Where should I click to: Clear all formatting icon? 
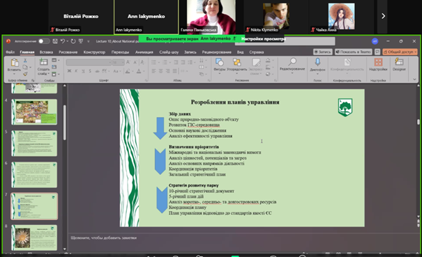[x=142, y=63]
